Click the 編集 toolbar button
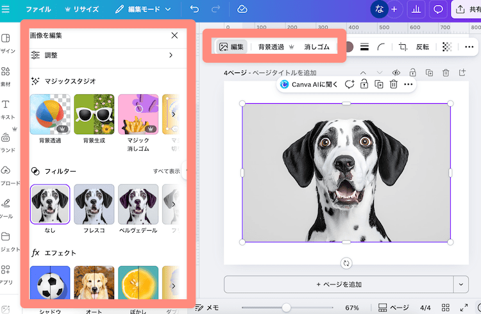 pyautogui.click(x=232, y=47)
